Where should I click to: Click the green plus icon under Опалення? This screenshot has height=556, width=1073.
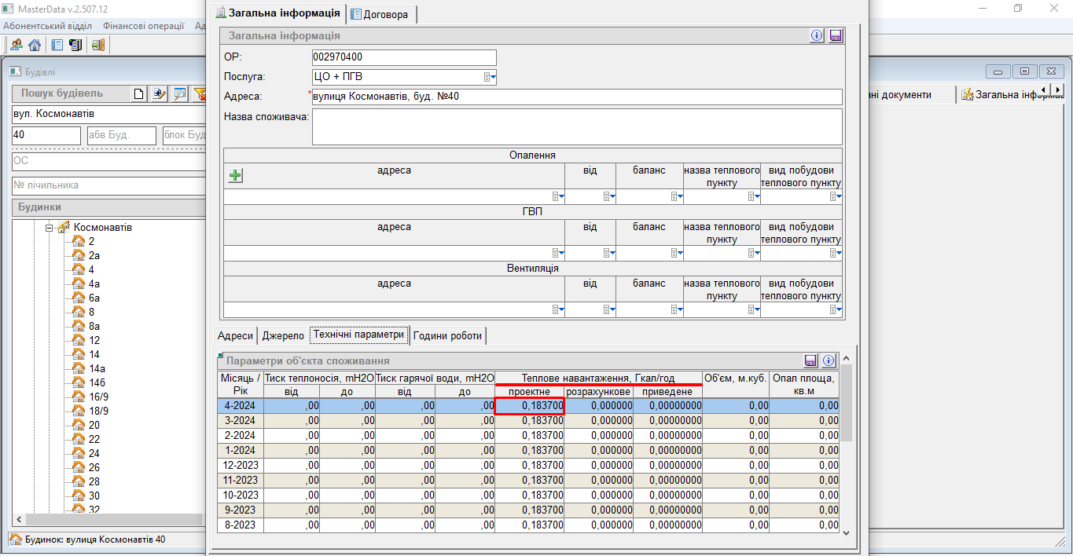pyautogui.click(x=235, y=176)
